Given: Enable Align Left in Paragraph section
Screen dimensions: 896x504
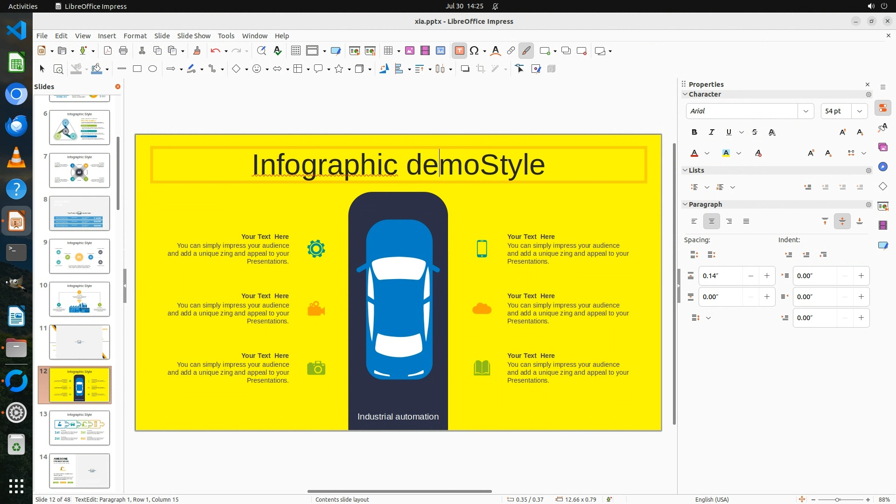Looking at the screenshot, I should (694, 222).
